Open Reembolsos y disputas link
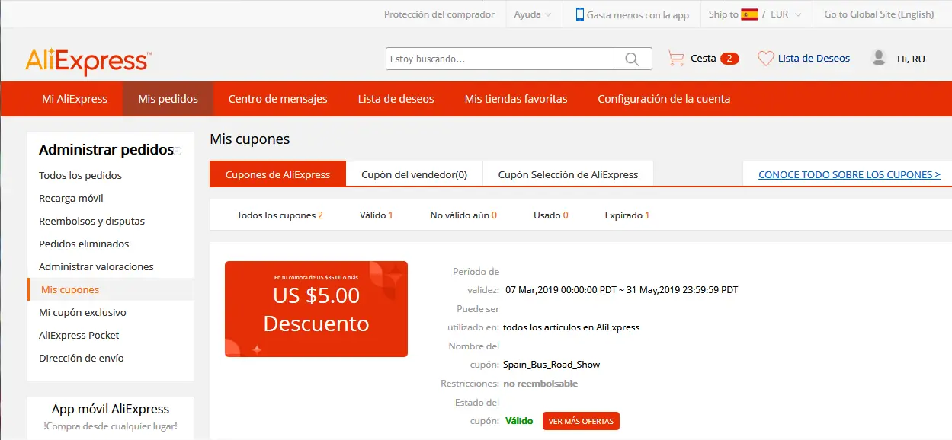The height and width of the screenshot is (440, 952). pyautogui.click(x=91, y=221)
